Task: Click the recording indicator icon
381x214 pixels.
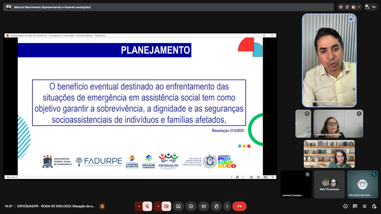Action: tap(341, 7)
